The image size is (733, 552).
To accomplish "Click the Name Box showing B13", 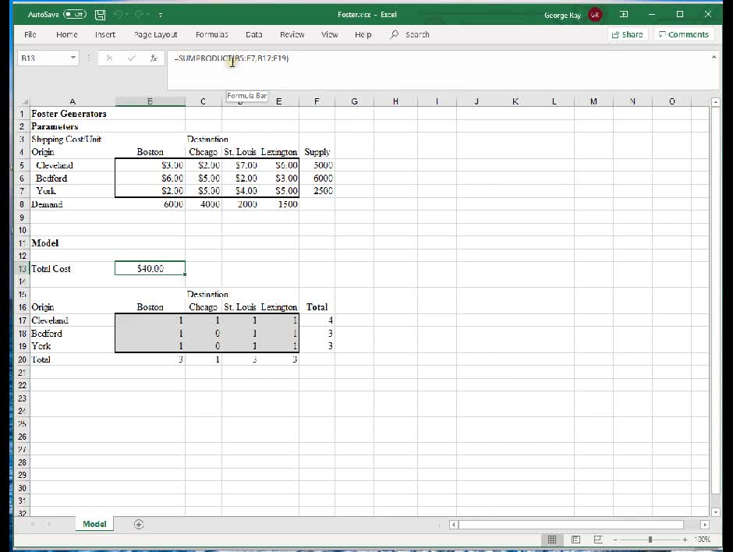I will (43, 58).
